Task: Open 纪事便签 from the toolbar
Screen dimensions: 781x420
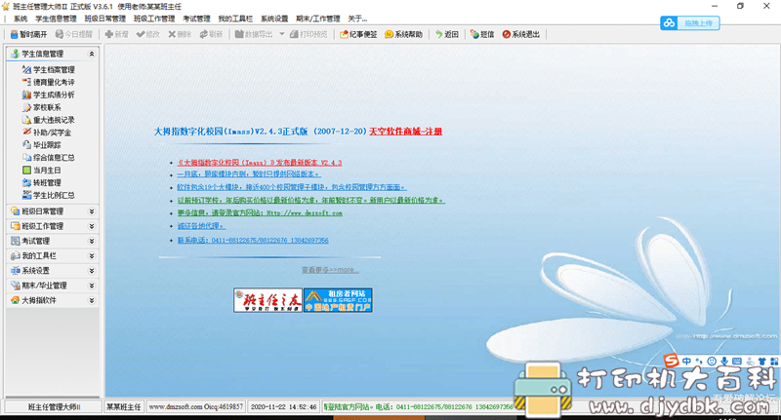Action: [x=358, y=34]
